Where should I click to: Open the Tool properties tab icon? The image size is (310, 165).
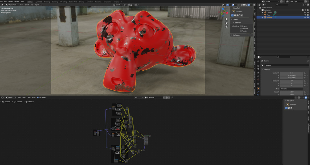pyautogui.click(x=258, y=61)
